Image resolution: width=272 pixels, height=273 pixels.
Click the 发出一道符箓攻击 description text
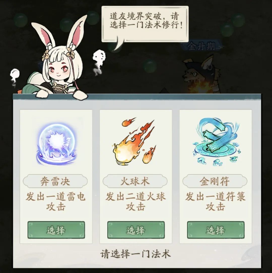tap(215, 201)
